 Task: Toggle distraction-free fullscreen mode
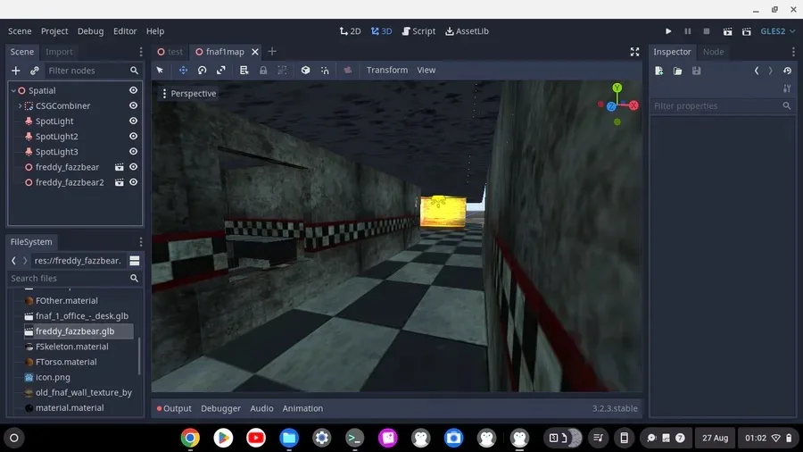pyautogui.click(x=634, y=52)
